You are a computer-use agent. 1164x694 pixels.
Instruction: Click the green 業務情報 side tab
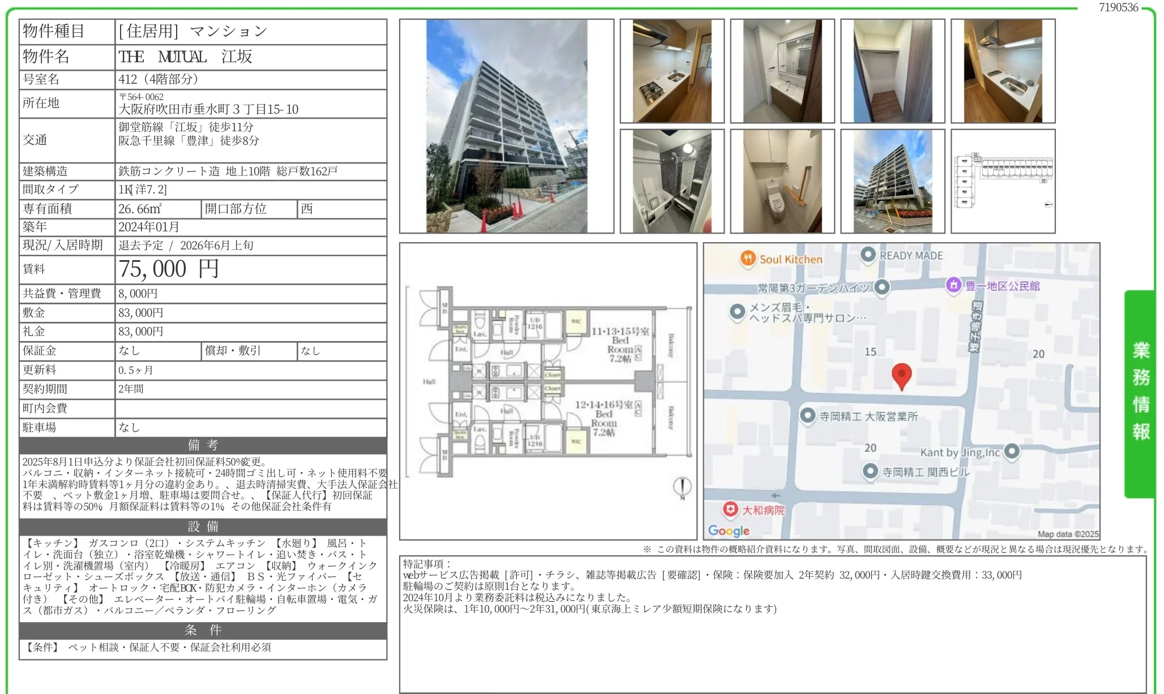pos(1140,392)
